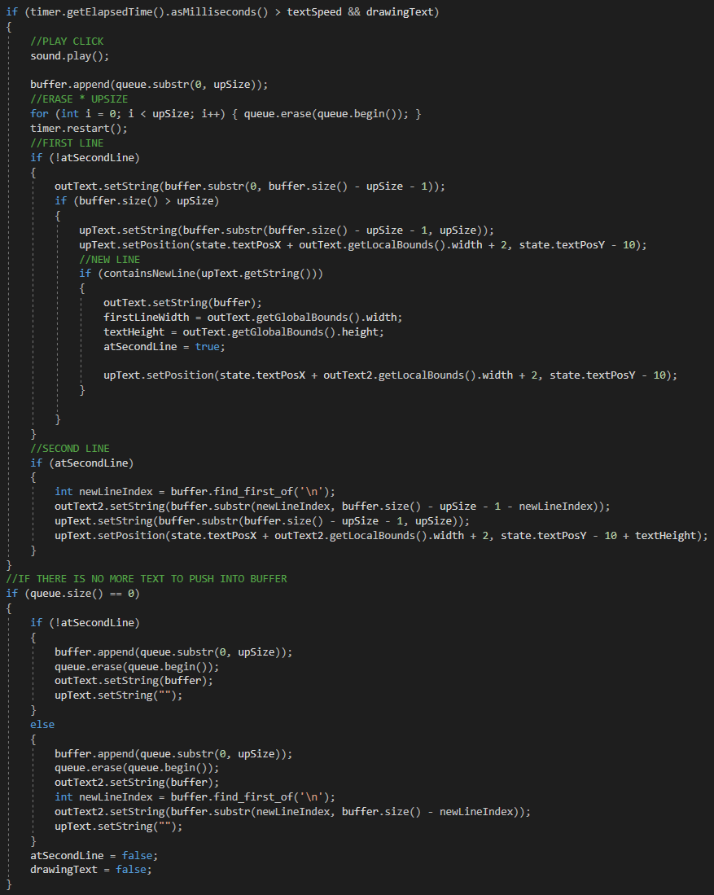Click the firstLineWidth assignment line
The image size is (714, 895).
[x=253, y=318]
